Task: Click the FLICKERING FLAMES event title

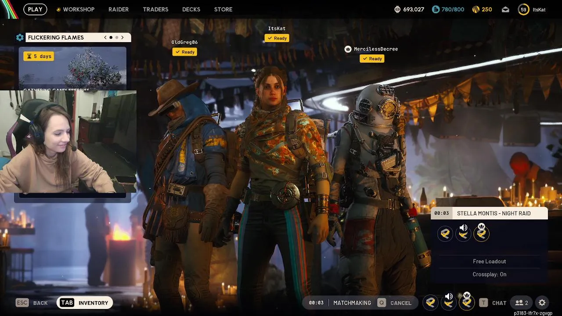Action: pyautogui.click(x=56, y=37)
